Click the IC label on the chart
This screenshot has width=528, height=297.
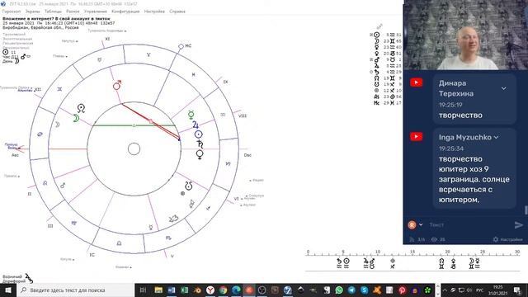92,255
